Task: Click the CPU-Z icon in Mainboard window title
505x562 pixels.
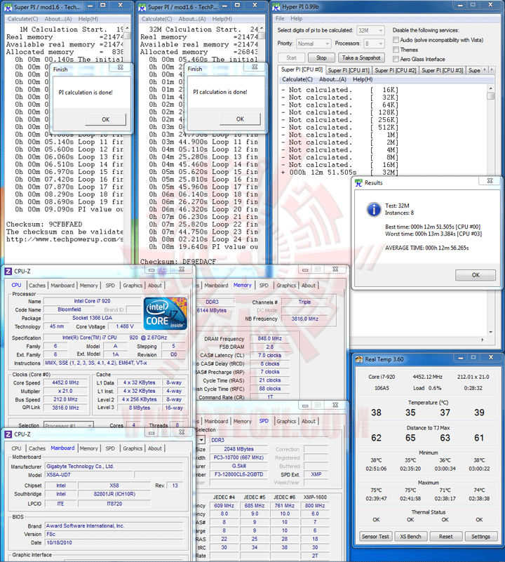Action: click(8, 434)
